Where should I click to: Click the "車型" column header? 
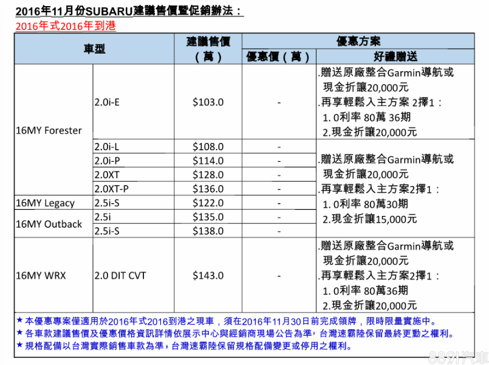click(94, 49)
